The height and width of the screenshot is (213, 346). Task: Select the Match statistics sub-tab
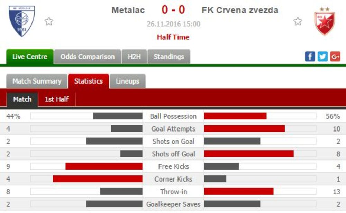click(22, 99)
